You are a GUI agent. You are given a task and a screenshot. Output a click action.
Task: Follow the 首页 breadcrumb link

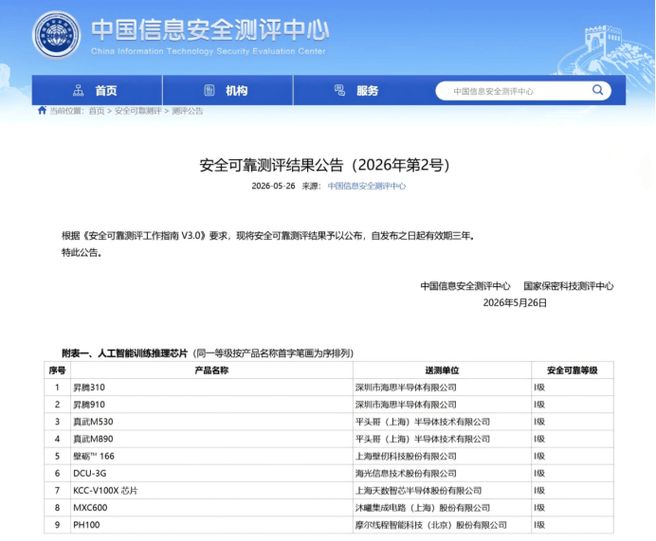pyautogui.click(x=97, y=111)
